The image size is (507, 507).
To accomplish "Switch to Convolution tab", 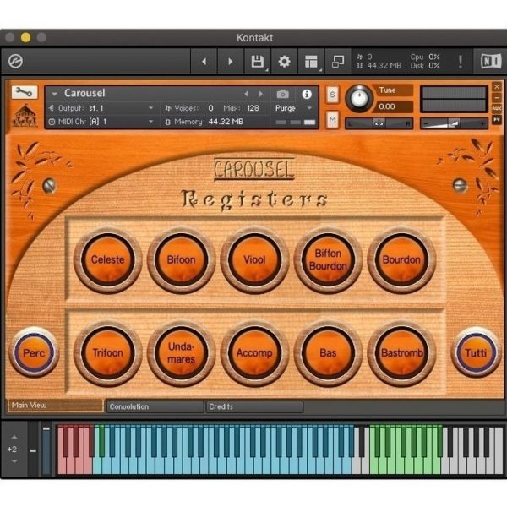I will [x=155, y=406].
